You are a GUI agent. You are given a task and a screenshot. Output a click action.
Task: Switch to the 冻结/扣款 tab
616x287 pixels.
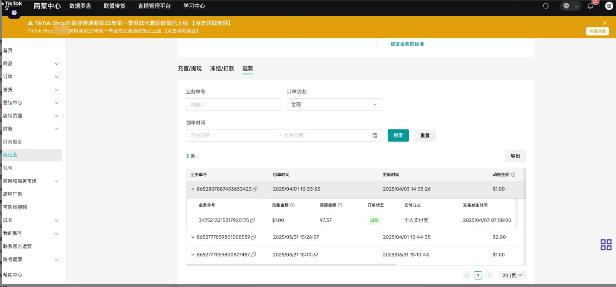point(222,69)
